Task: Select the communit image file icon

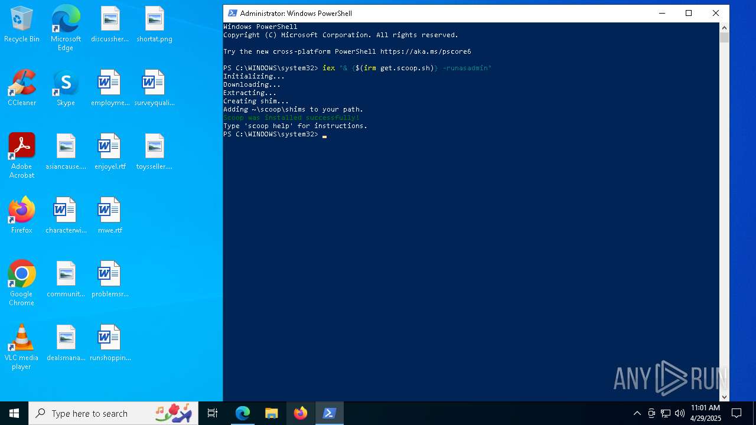Action: (x=66, y=280)
